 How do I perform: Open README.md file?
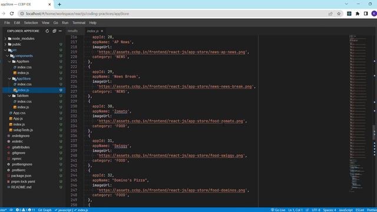21,187
